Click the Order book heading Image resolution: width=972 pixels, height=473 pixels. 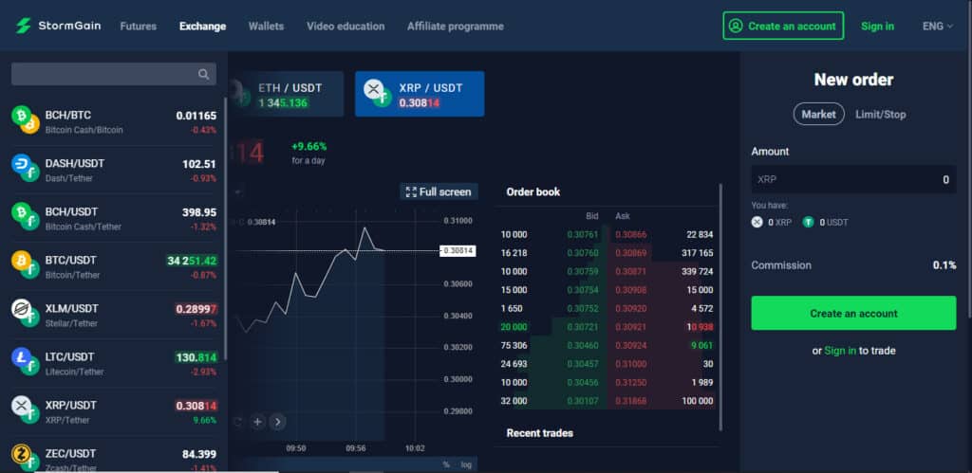click(x=533, y=191)
